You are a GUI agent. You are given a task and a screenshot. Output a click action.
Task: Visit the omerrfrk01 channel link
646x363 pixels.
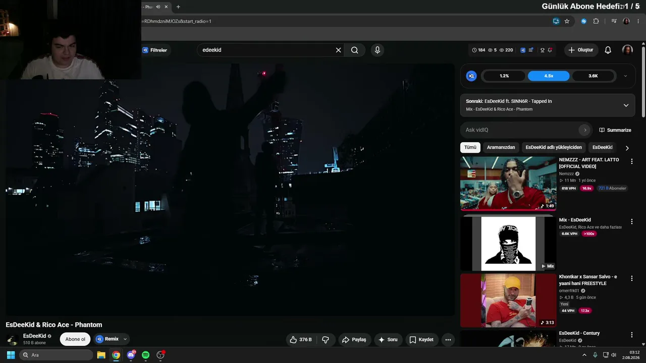[569, 291]
